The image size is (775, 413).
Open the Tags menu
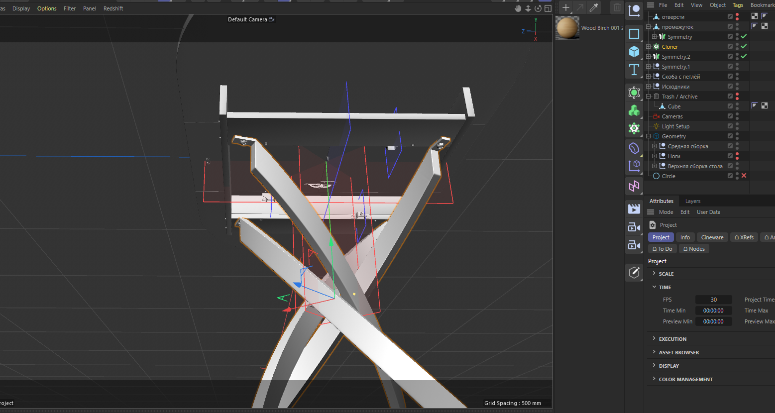tap(738, 5)
